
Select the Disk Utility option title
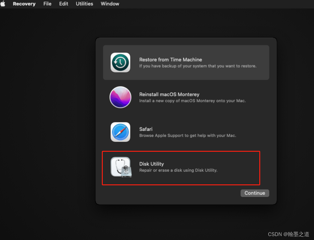[x=152, y=164]
